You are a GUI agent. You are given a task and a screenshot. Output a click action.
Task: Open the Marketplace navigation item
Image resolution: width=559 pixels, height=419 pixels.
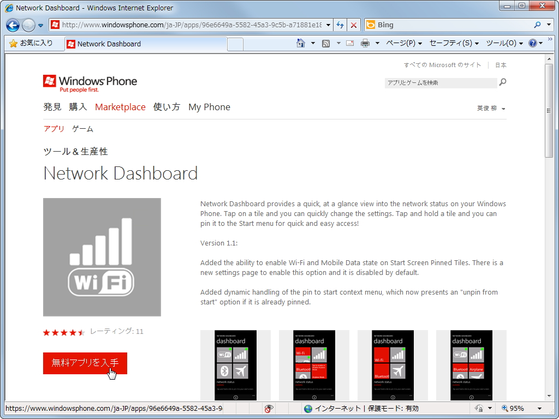click(x=120, y=107)
